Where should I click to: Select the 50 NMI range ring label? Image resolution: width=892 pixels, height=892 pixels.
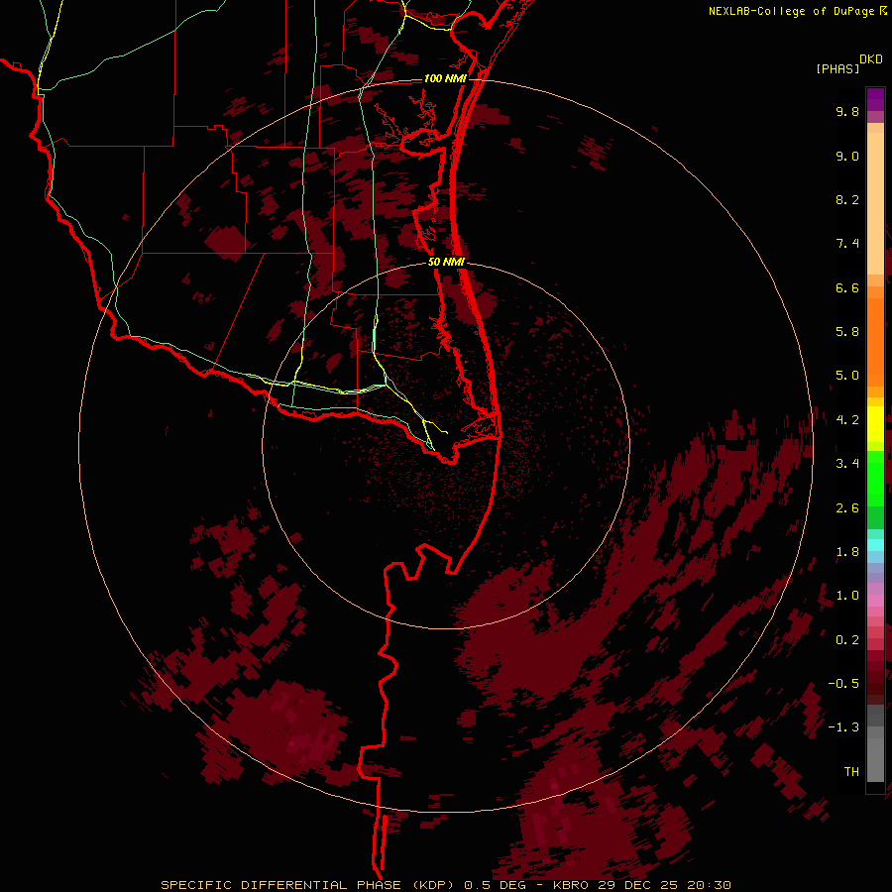coord(446,262)
